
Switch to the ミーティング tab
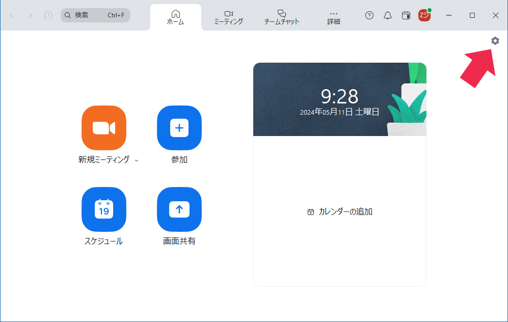pyautogui.click(x=228, y=17)
